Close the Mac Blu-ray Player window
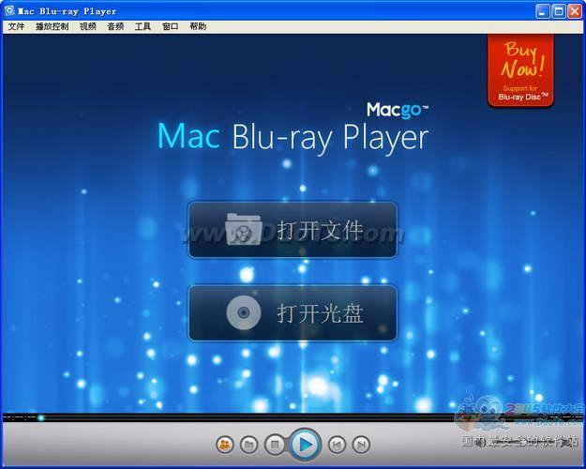586x469 pixels. (575, 11)
